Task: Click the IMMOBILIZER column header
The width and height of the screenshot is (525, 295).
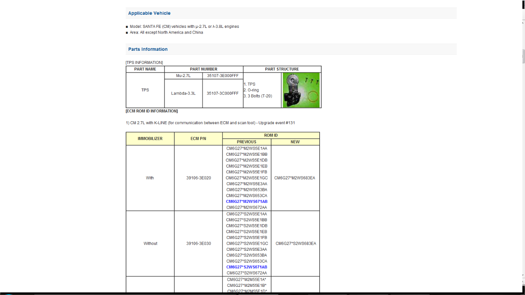Action: 150,138
